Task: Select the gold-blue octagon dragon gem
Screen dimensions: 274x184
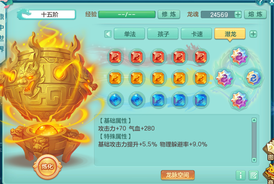Action: point(253,78)
